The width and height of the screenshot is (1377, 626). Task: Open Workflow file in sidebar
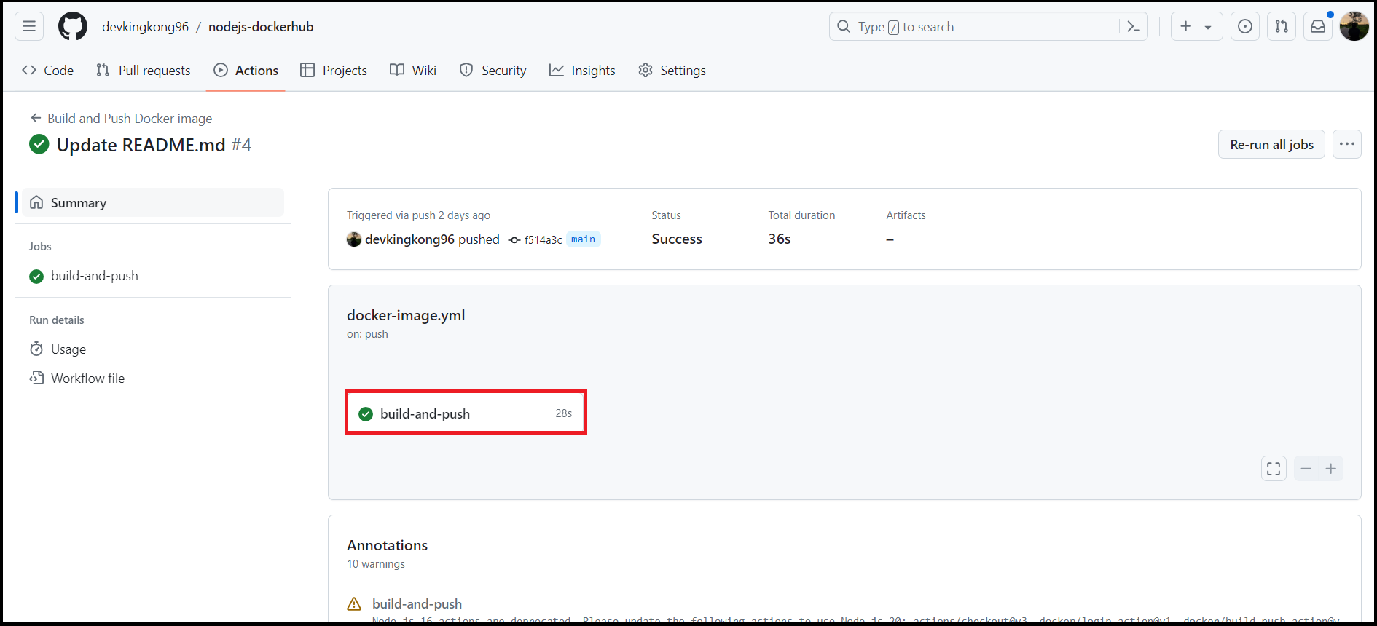coord(87,379)
